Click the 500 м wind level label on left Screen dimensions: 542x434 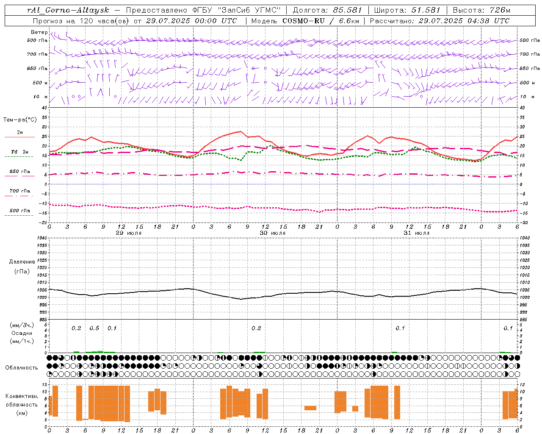[40, 83]
